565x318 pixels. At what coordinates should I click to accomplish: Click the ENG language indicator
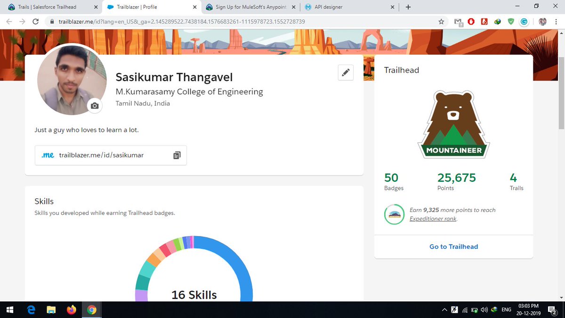(506, 310)
